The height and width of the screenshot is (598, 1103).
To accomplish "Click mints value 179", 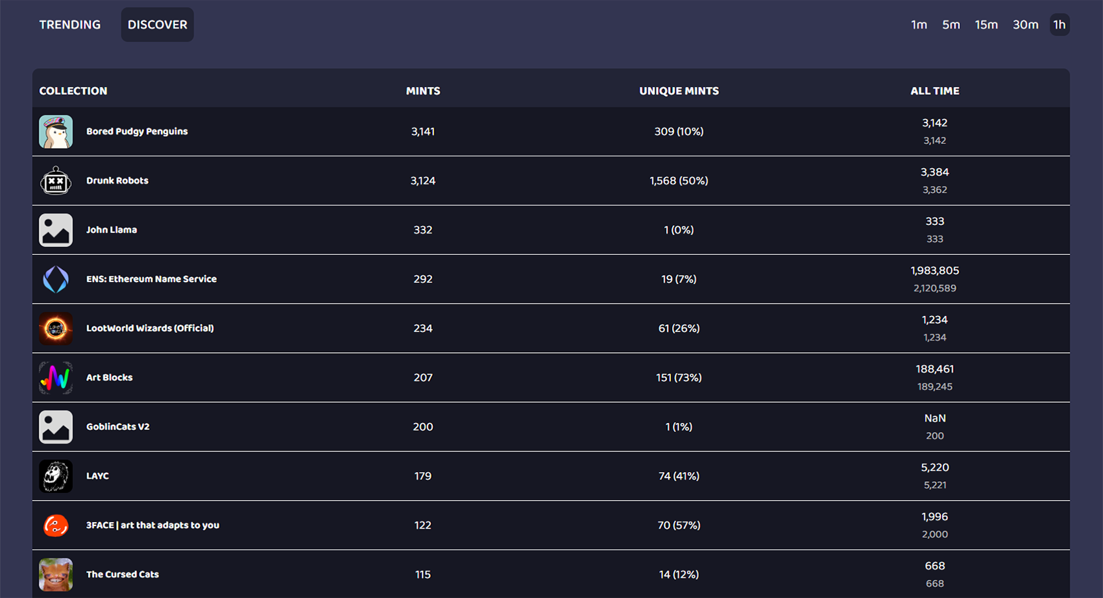I will tap(423, 476).
